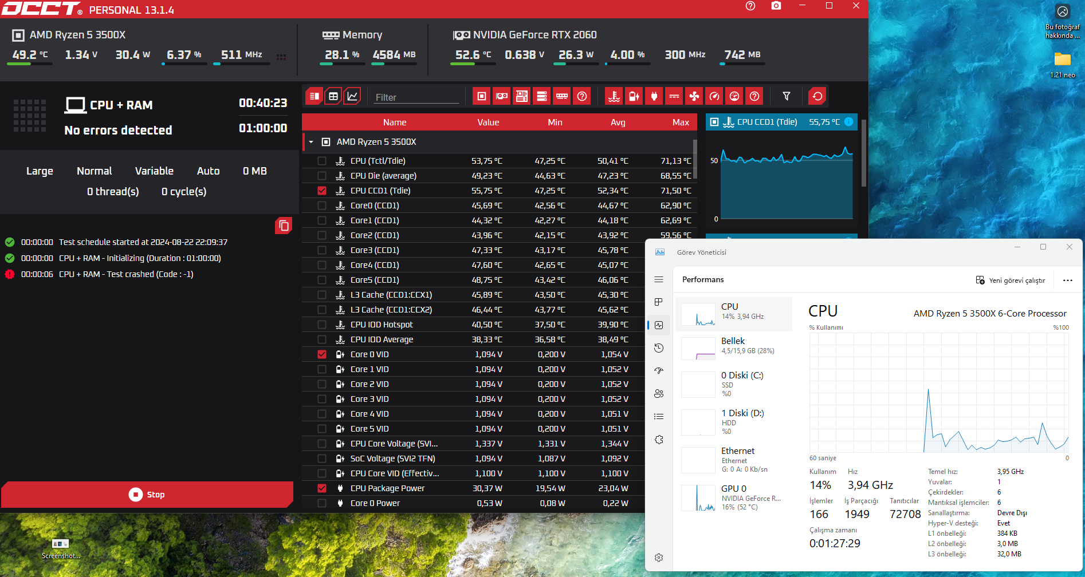Sort sensors by the Max column
Viewport: 1085px width, 577px height.
click(x=681, y=122)
